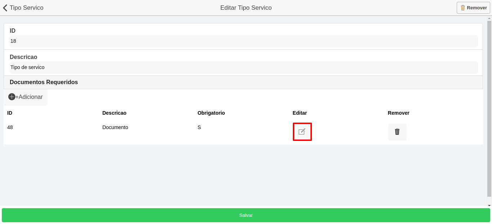Click the scrollbar down arrow
The height and width of the screenshot is (224, 492).
pos(489,206)
